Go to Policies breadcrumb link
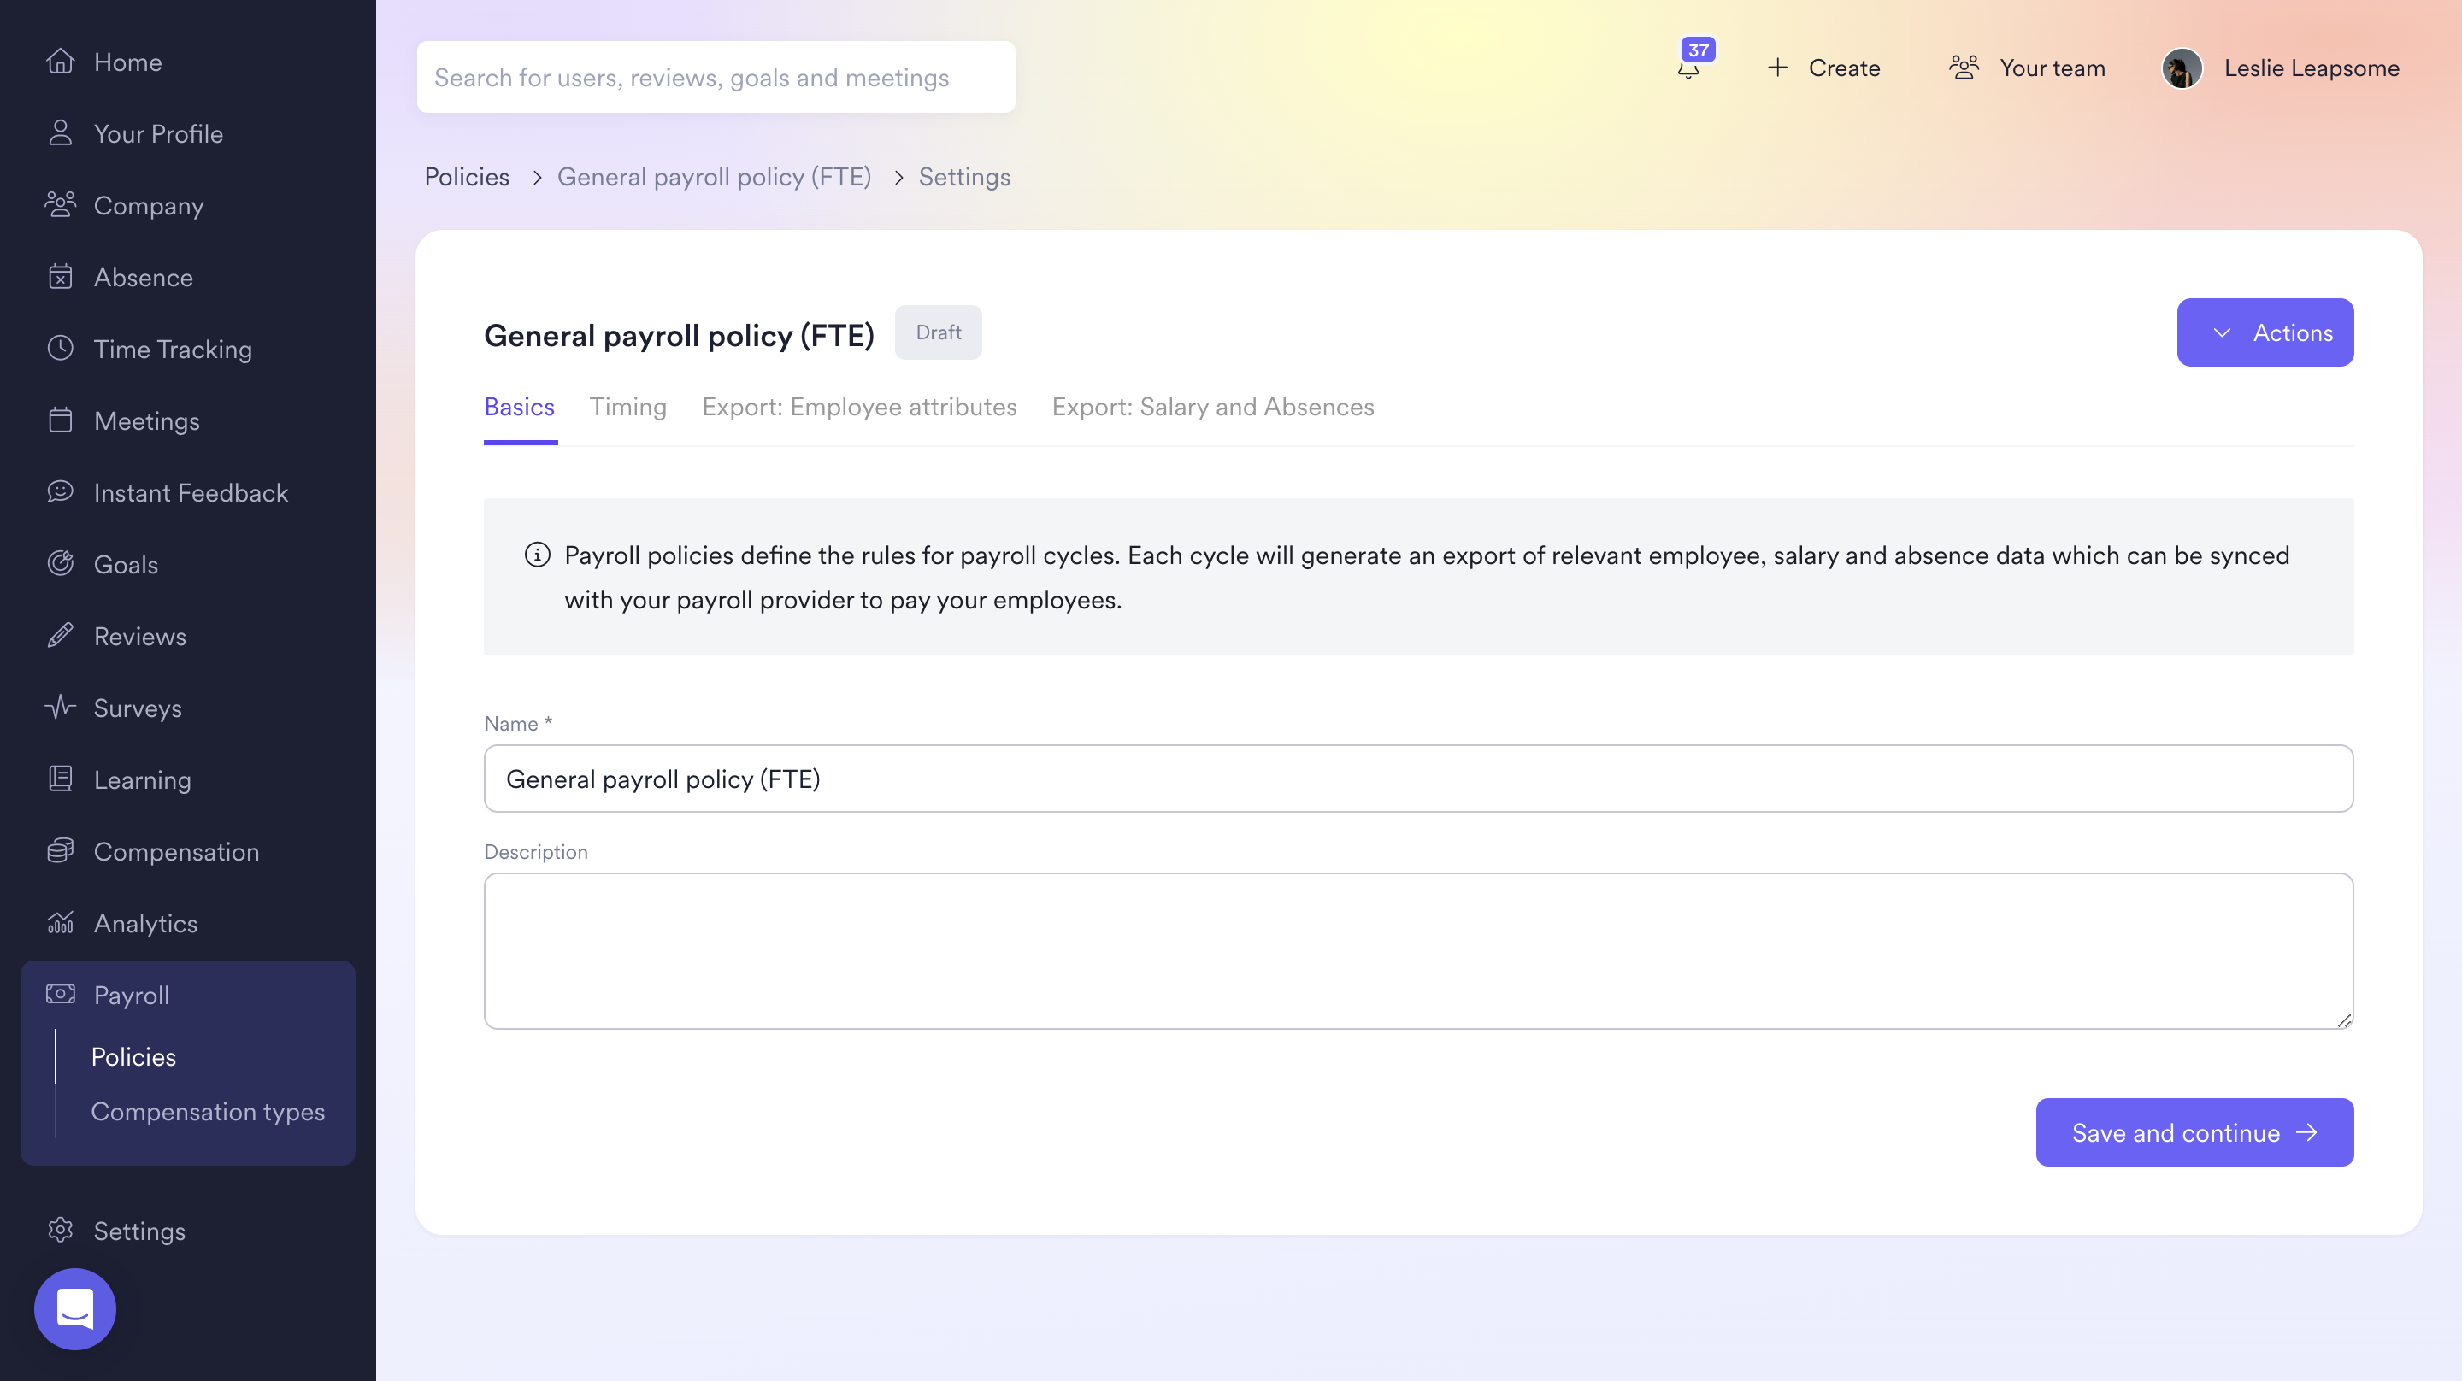The height and width of the screenshot is (1381, 2462). click(x=467, y=177)
